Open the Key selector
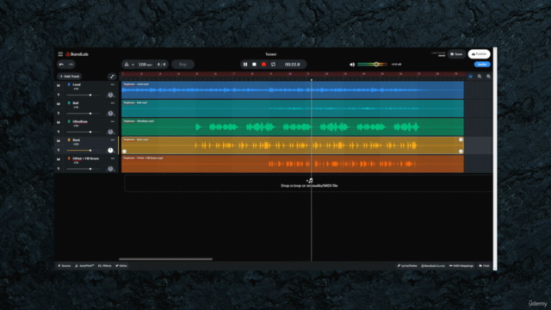551x310 pixels. pos(183,65)
